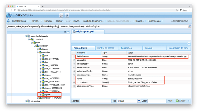
Task: Click the Eliminar button
Action: pos(48,21)
